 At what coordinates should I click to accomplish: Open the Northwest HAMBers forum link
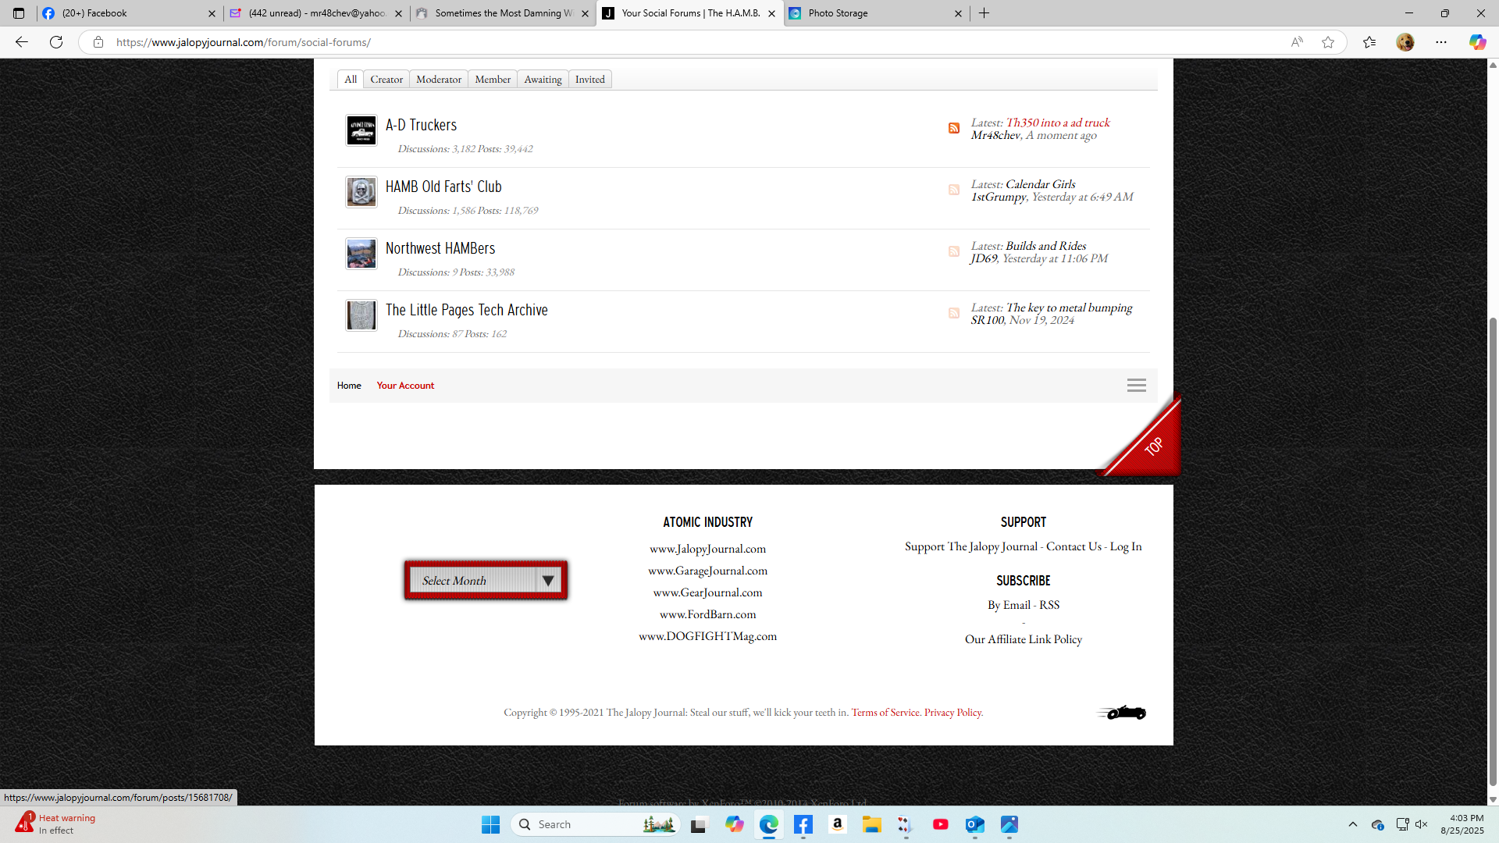tap(440, 248)
